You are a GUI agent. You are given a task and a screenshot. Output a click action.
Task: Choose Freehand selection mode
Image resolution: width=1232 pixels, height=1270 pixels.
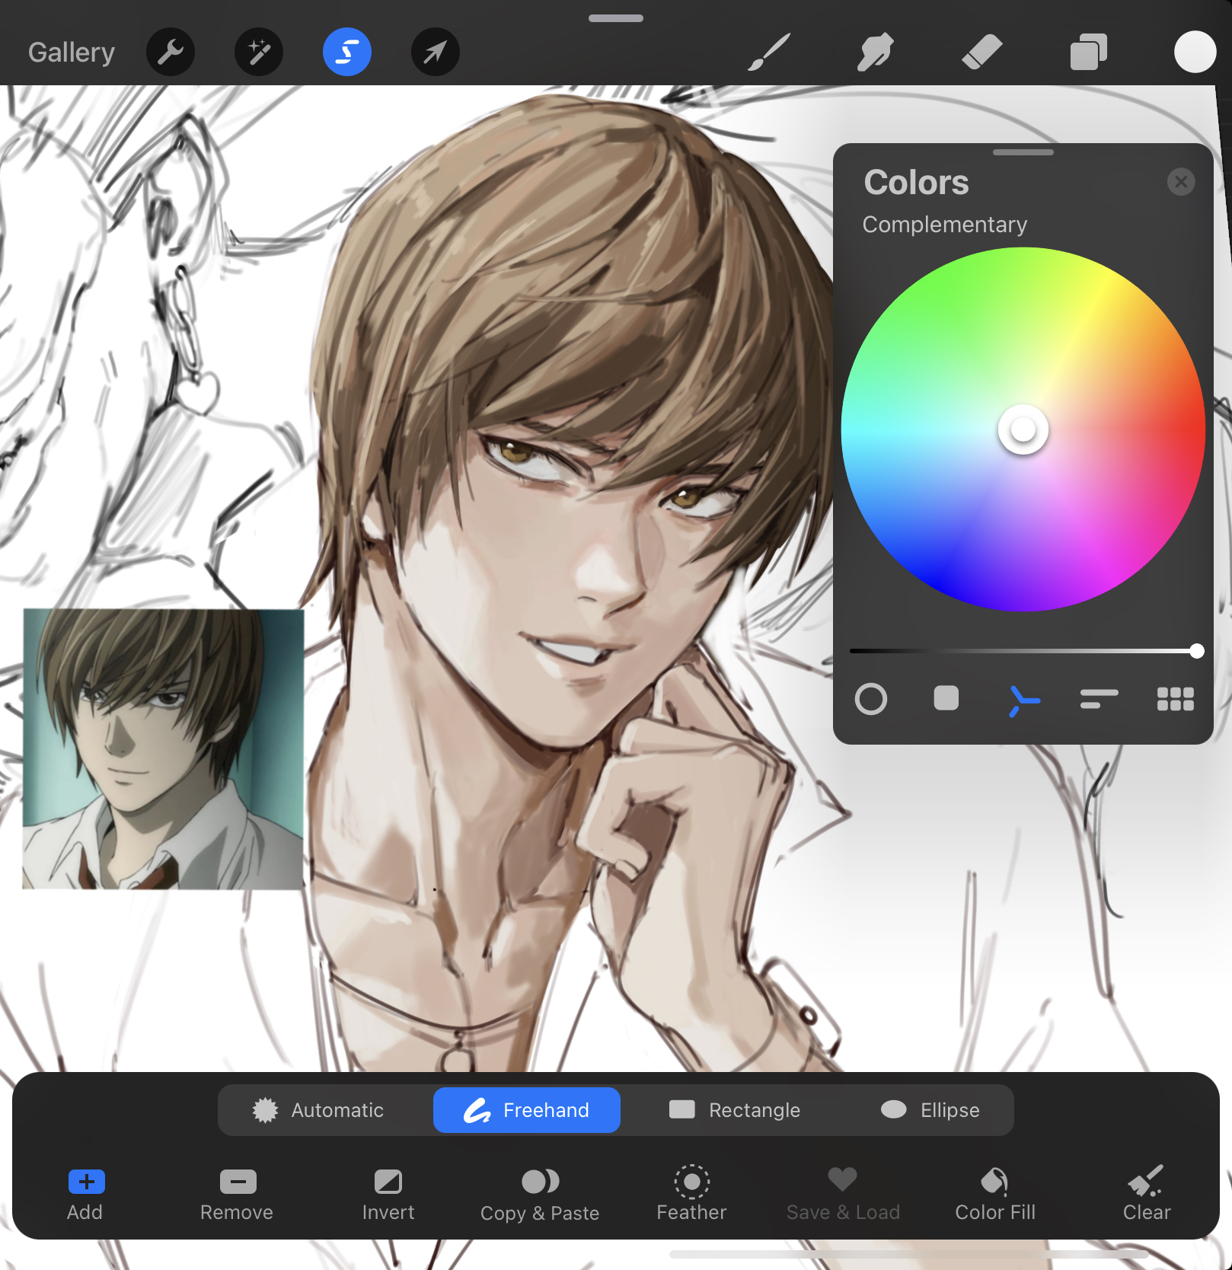point(527,1110)
